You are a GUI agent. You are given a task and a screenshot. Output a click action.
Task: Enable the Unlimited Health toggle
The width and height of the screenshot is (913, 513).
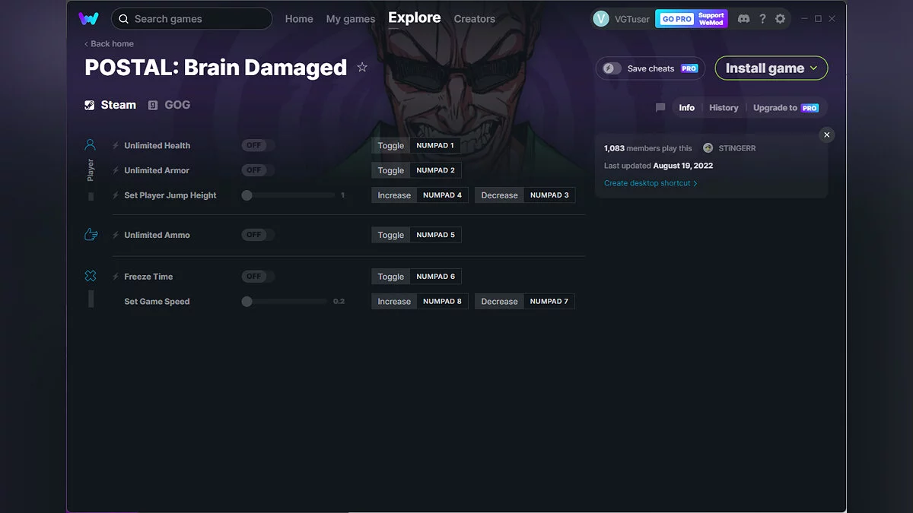click(x=256, y=144)
